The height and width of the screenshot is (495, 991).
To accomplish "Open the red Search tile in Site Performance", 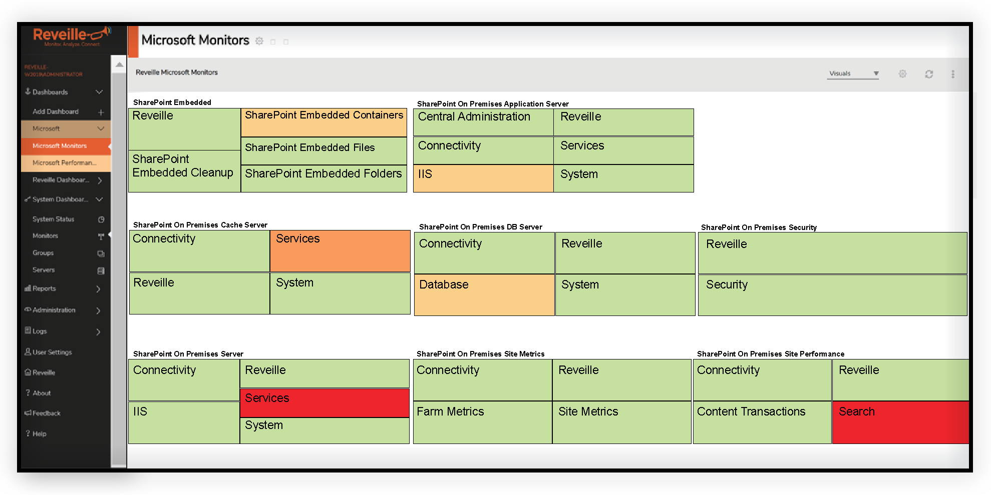I will click(900, 422).
